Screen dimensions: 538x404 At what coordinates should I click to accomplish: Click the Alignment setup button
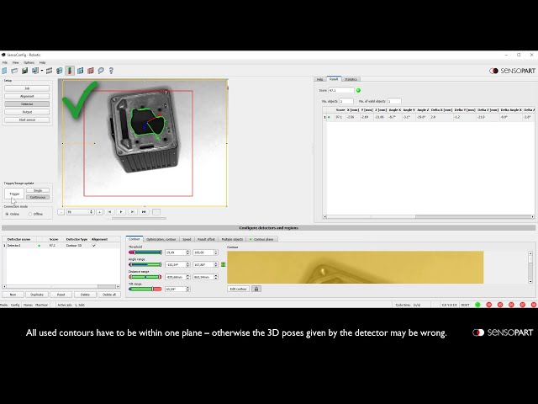27,96
